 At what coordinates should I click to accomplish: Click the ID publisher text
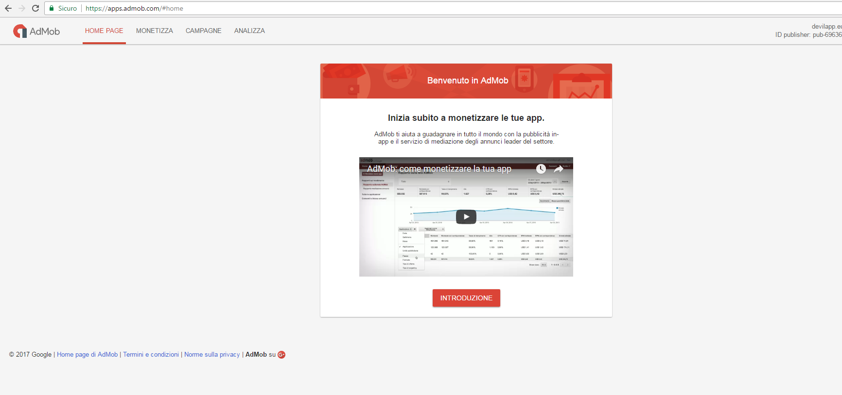click(x=808, y=35)
